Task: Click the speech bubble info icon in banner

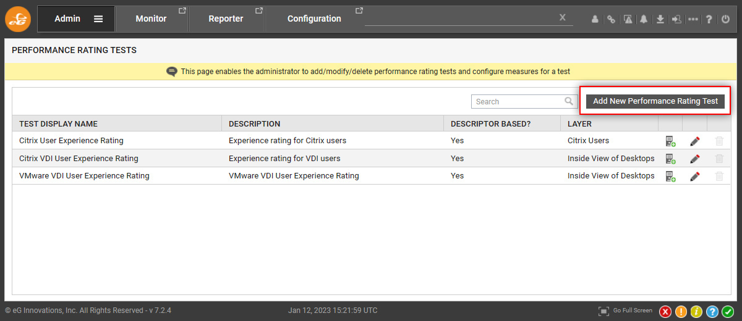Action: pos(172,72)
